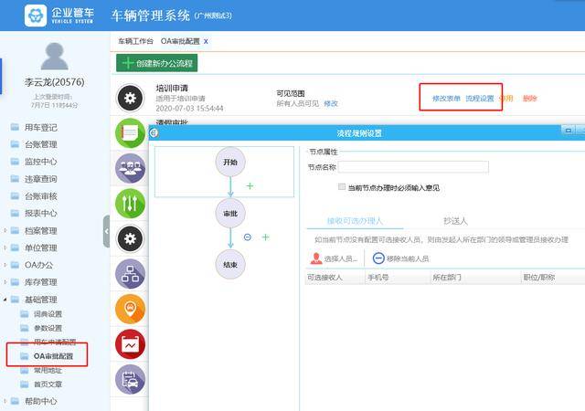Collapse the 基础管理 tree node
Viewport: 585px width, 411px height.
pos(5,299)
